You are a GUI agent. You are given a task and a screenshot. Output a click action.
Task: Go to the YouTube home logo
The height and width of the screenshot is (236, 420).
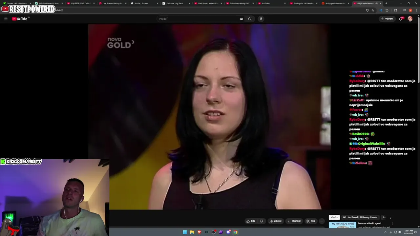[20, 19]
